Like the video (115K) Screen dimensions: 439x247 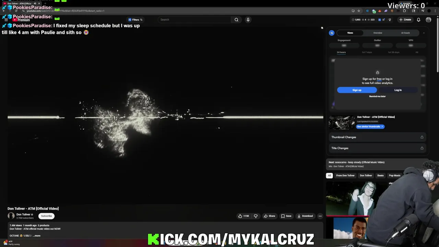244,216
